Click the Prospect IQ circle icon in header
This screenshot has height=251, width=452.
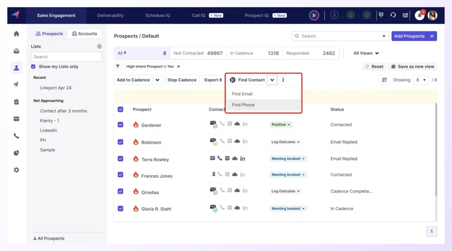[x=314, y=15]
